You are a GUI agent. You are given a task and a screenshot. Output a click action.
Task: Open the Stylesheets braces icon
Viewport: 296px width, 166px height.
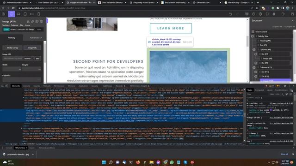coord(267,14)
